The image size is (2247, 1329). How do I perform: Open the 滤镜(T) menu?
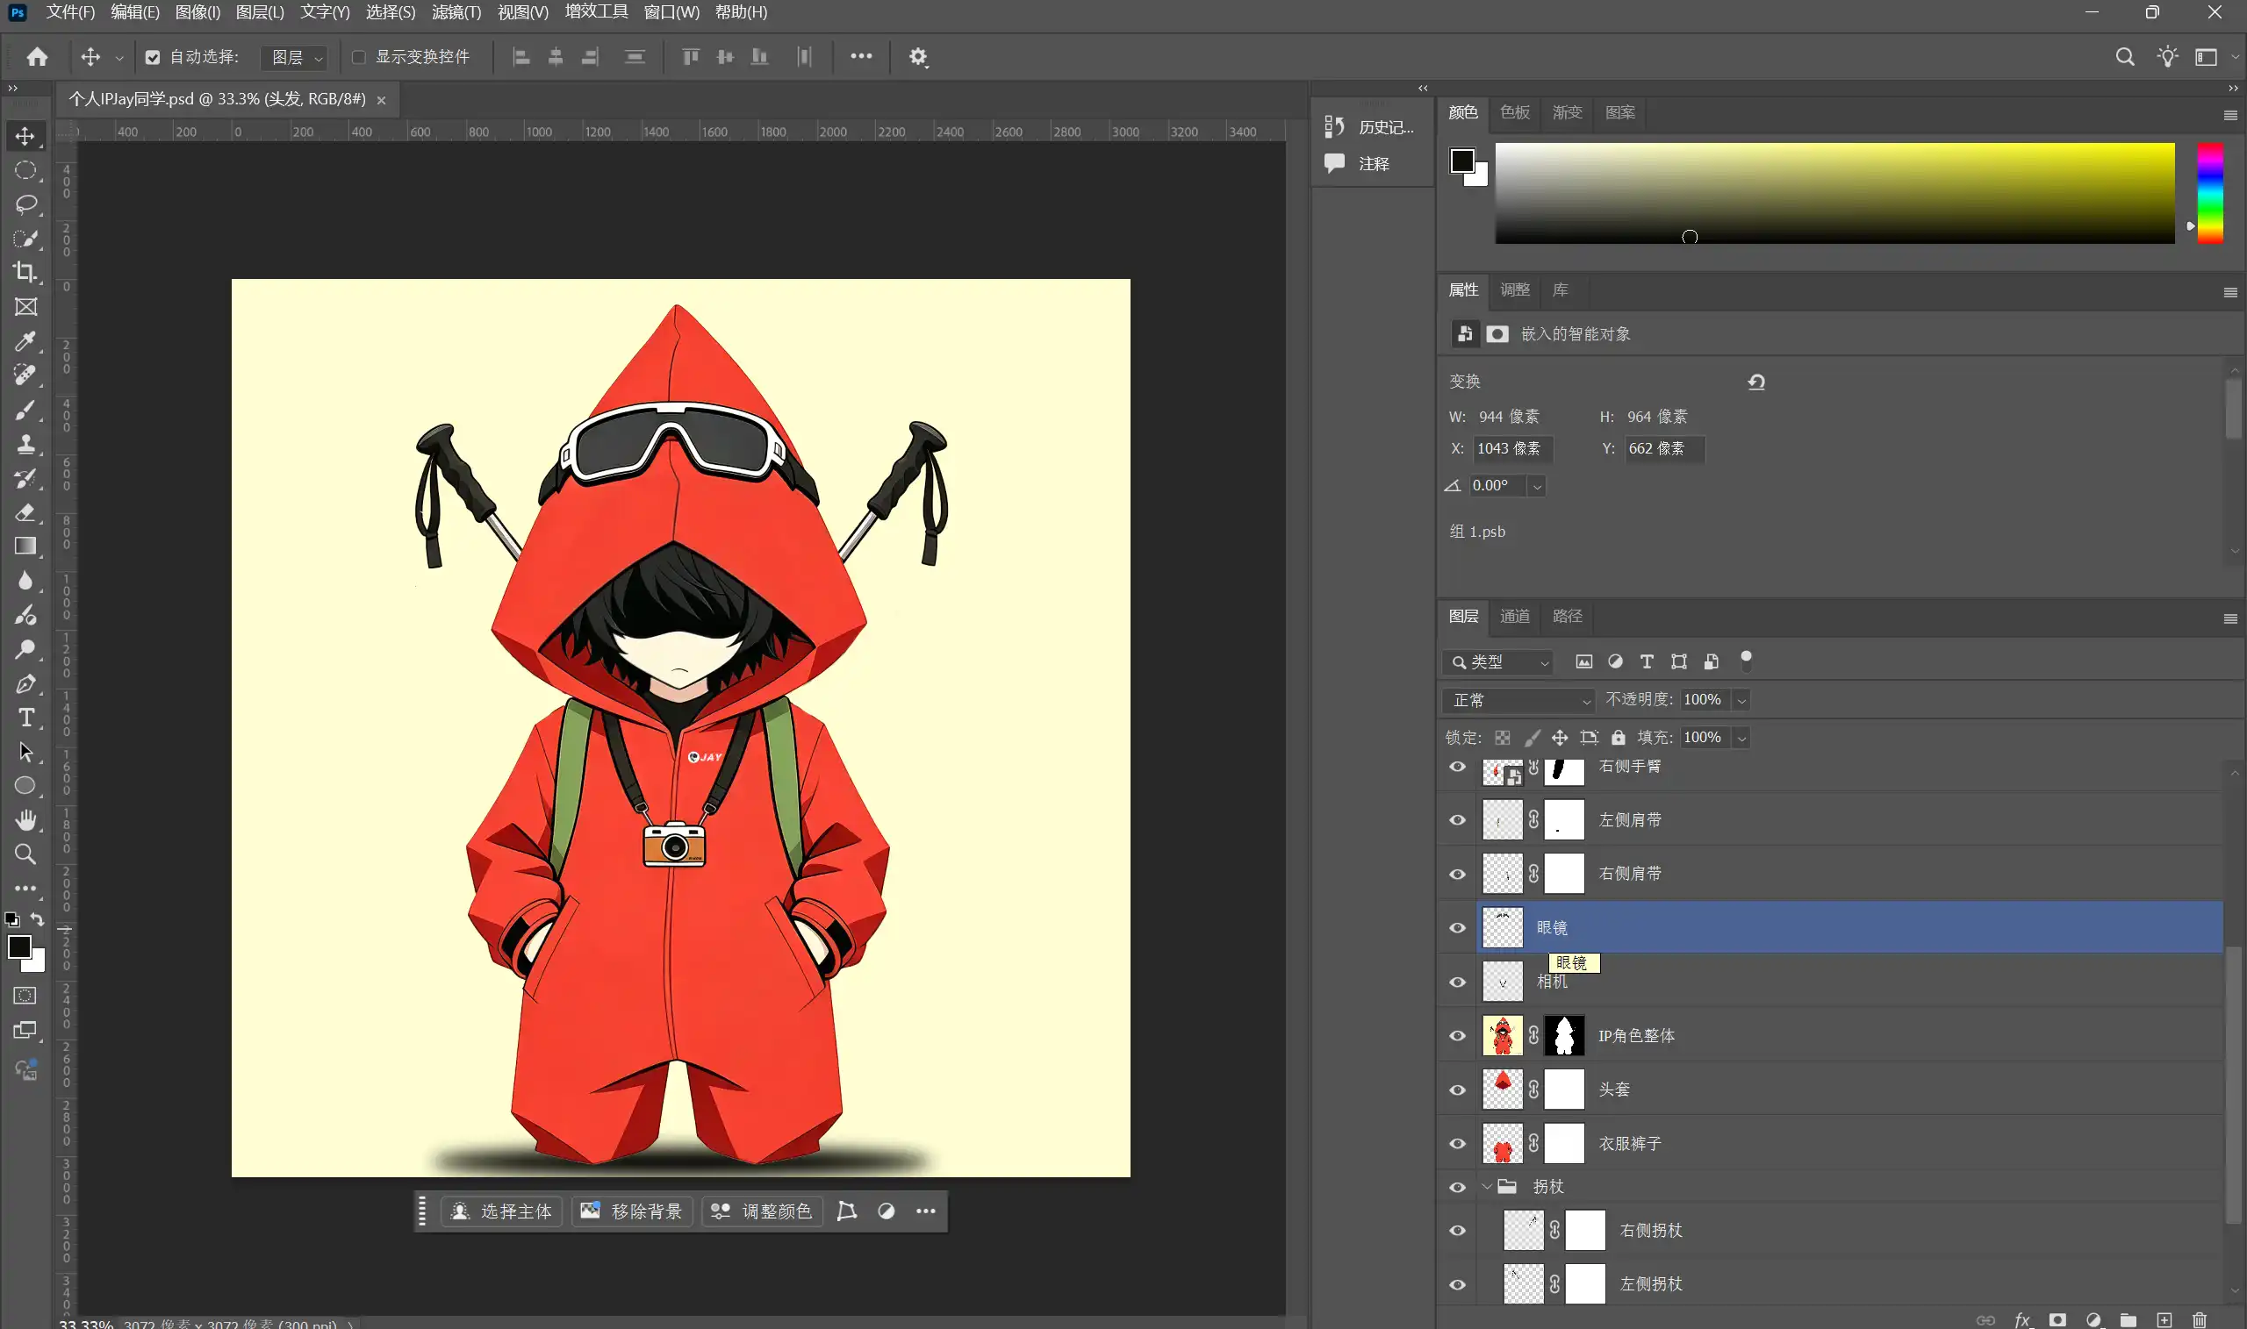coord(456,12)
